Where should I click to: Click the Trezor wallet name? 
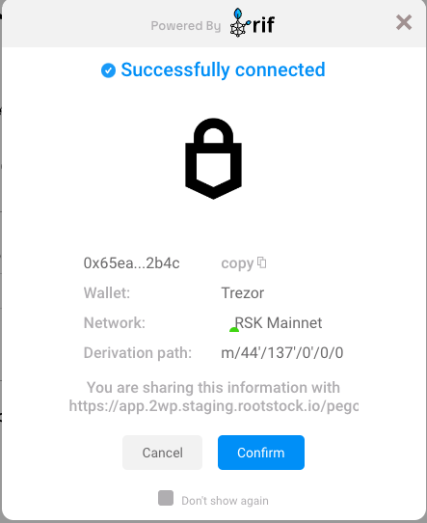pyautogui.click(x=243, y=293)
